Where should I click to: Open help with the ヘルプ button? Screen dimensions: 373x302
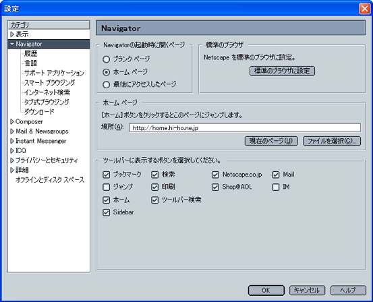[348, 291]
